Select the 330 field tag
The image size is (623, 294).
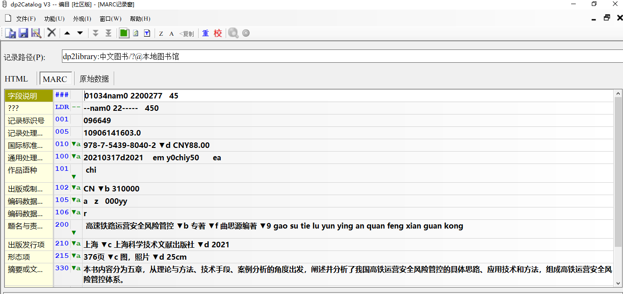(61, 268)
